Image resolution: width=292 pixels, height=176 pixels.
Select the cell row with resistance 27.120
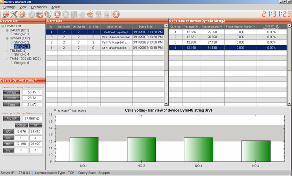tap(228, 42)
